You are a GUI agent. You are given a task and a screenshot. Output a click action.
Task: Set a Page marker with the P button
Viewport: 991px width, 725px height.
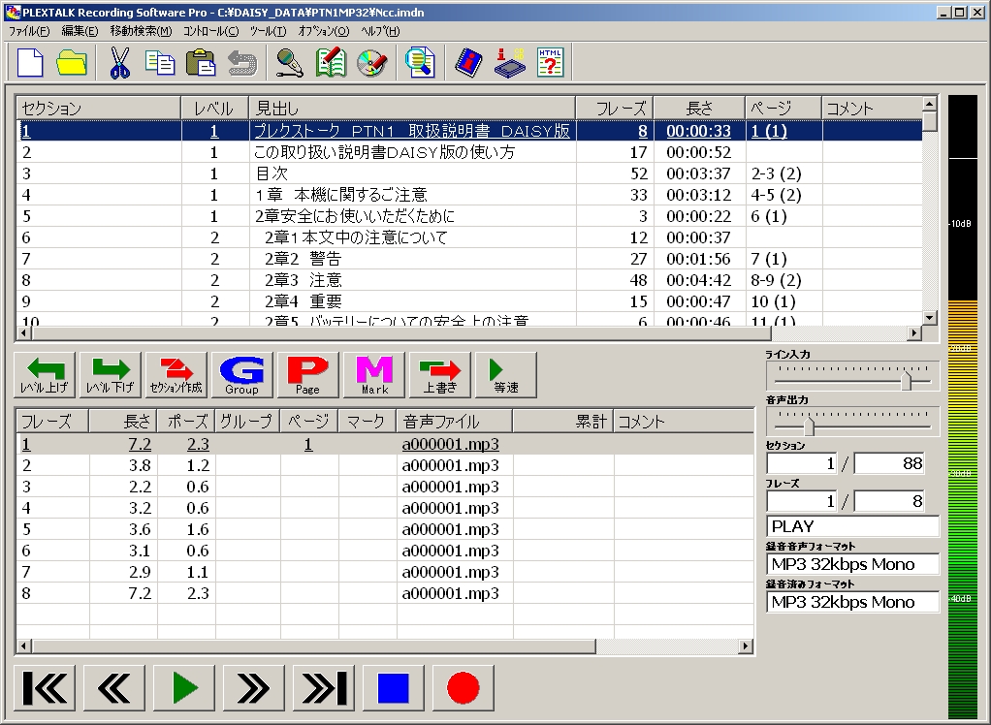click(x=307, y=375)
